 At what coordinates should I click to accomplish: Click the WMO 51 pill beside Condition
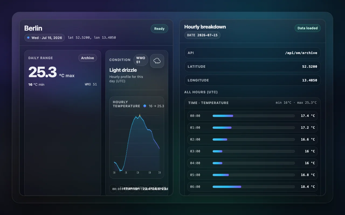(141, 60)
